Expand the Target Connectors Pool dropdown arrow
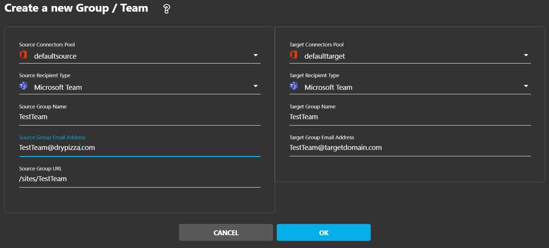 526,55
